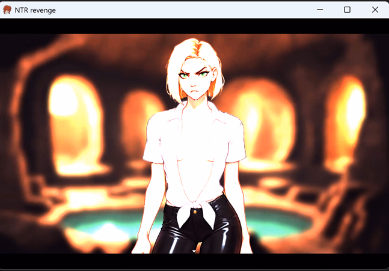Maximize the NTR revenge game window
Image resolution: width=389 pixels, height=271 pixels.
[x=347, y=10]
